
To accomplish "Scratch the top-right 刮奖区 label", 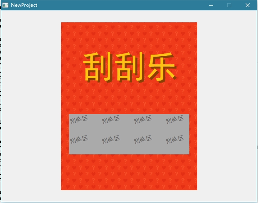I will (175, 120).
